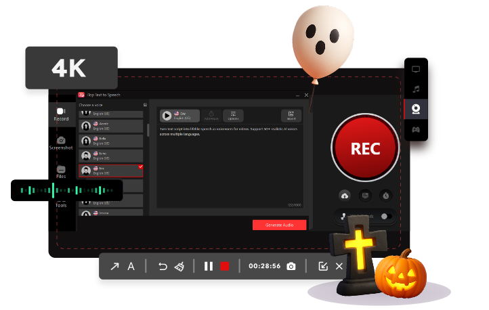This screenshot has width=489, height=310.
Task: Open the Files tab in left sidebar
Action: 61,172
